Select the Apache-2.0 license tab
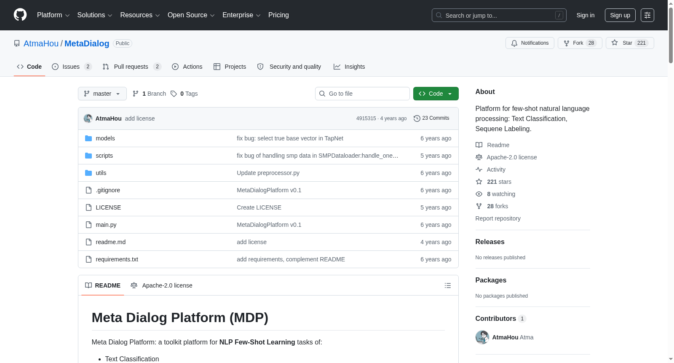674x363 pixels. tap(161, 285)
